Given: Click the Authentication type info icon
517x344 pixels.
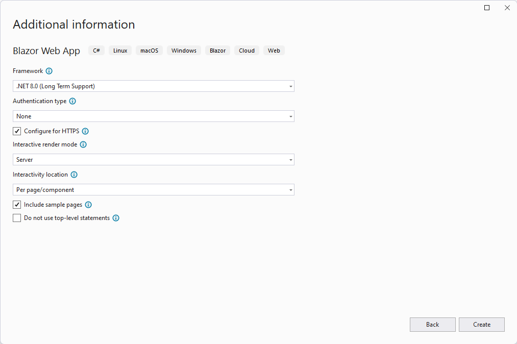Looking at the screenshot, I should 72,101.
